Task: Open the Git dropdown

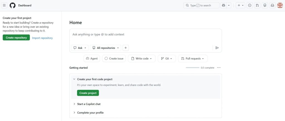Action: click(167, 58)
